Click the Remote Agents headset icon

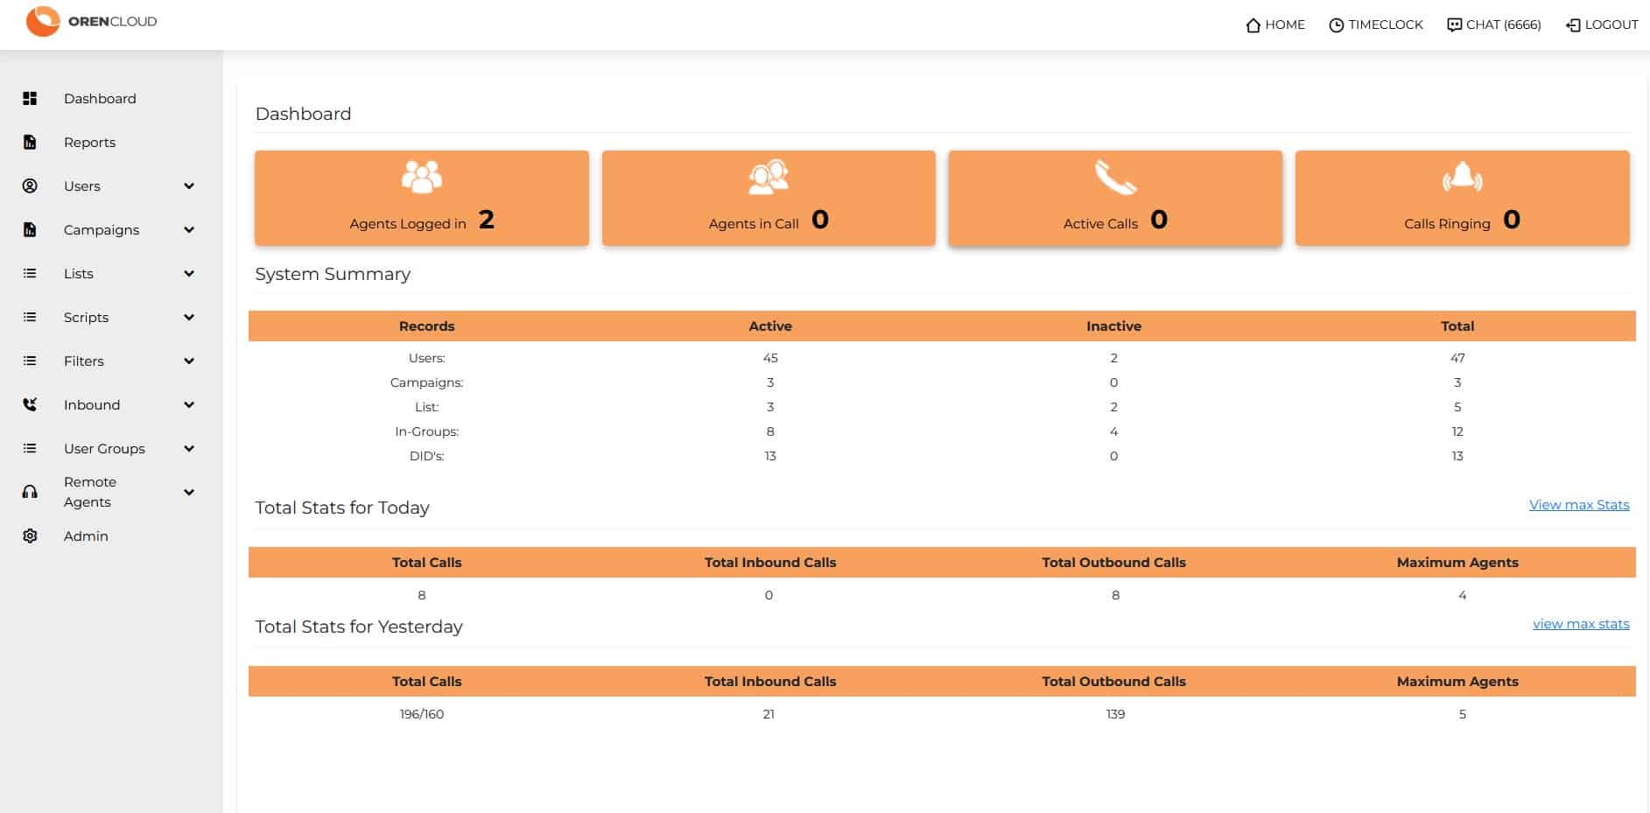point(30,492)
